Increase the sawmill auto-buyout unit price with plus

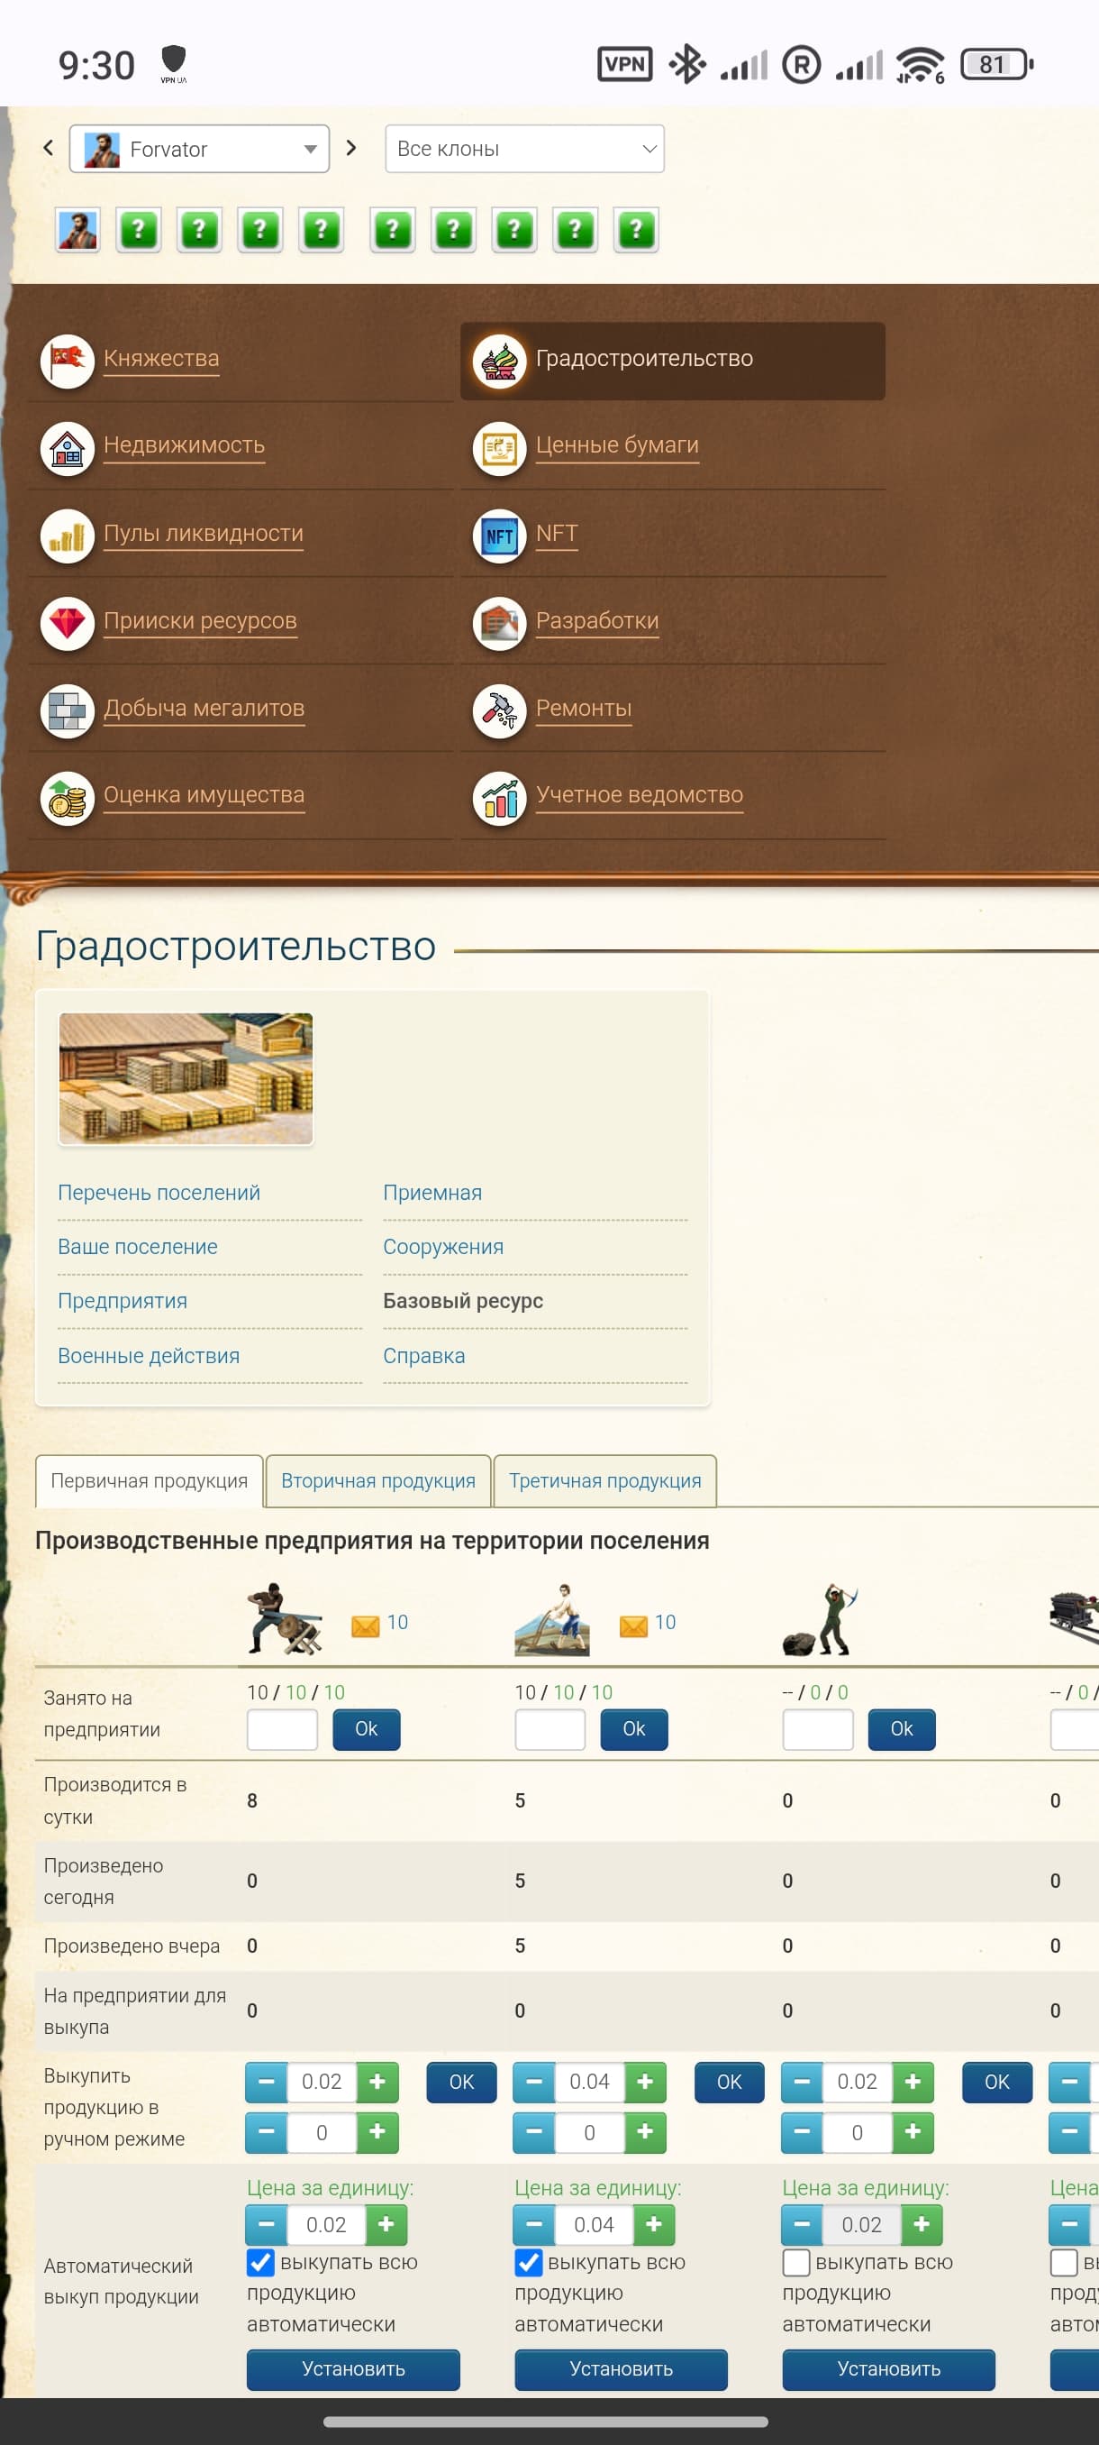[386, 2224]
